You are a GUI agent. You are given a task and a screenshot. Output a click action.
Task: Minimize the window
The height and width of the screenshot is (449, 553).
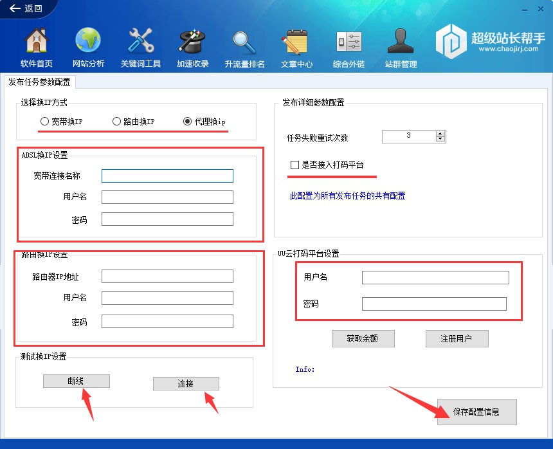pos(525,10)
